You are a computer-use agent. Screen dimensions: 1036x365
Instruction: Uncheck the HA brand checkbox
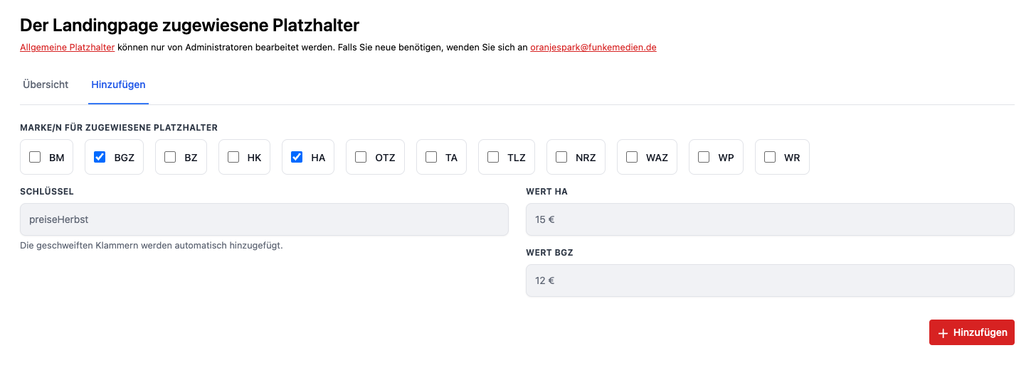(x=297, y=157)
